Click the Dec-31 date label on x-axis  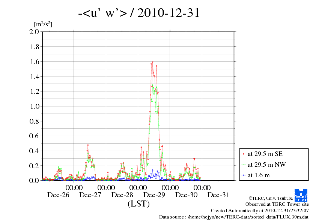click(218, 195)
